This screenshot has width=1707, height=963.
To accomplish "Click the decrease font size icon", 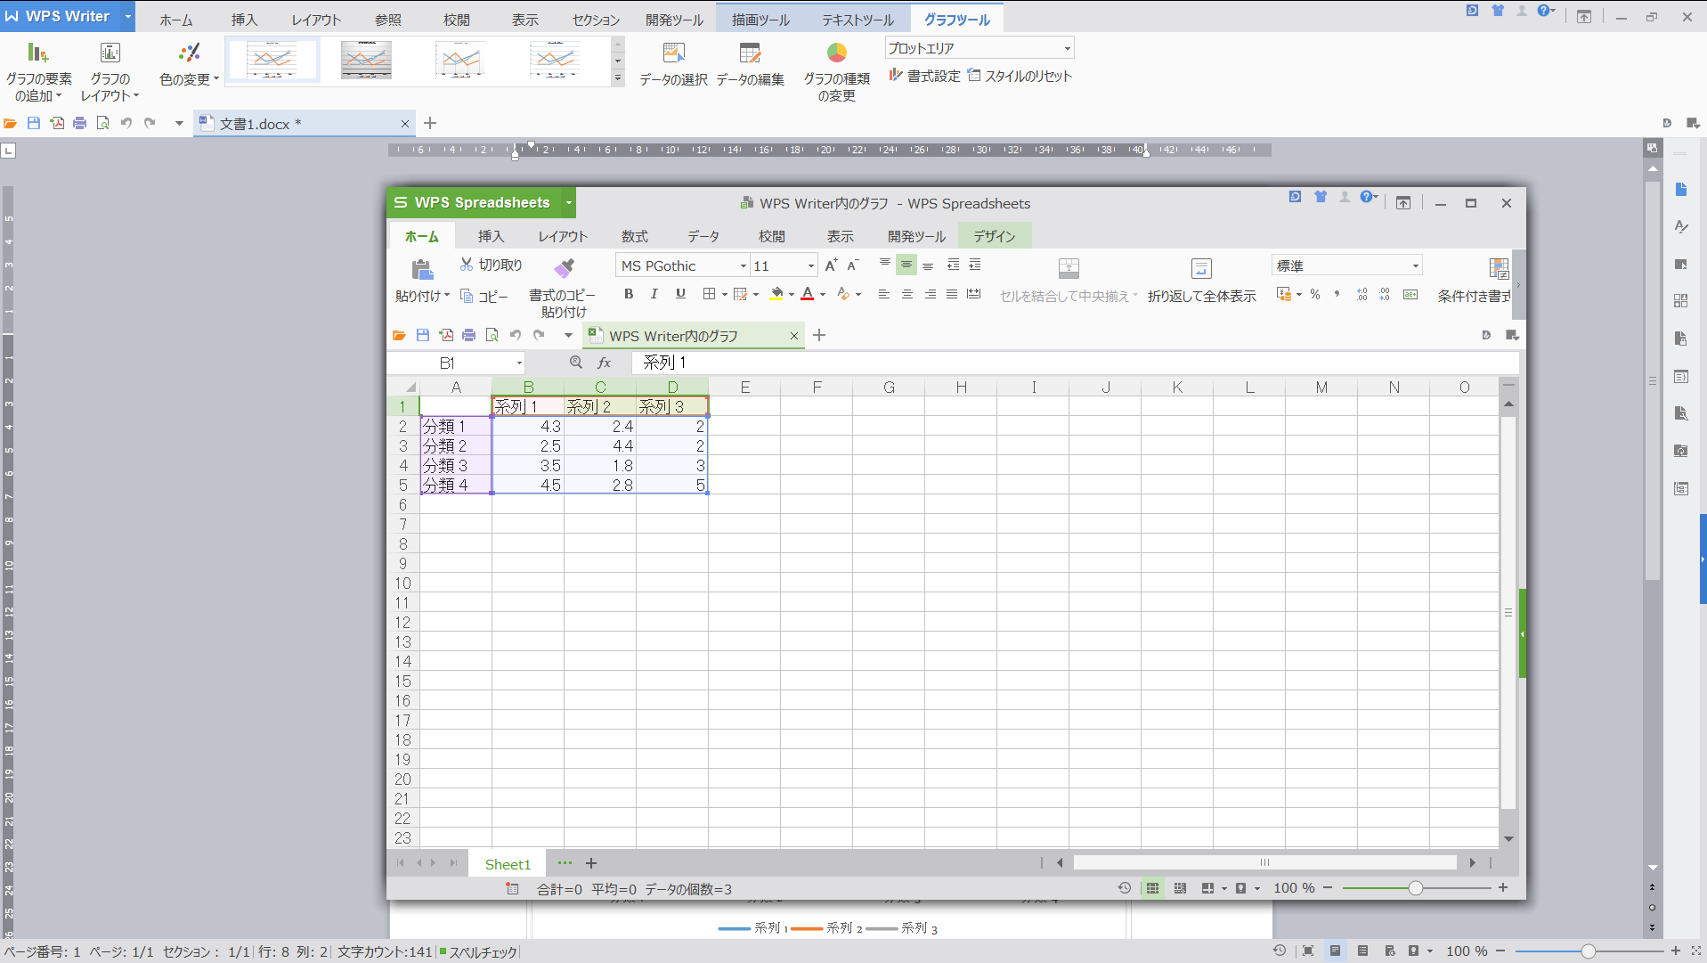I will pyautogui.click(x=852, y=265).
